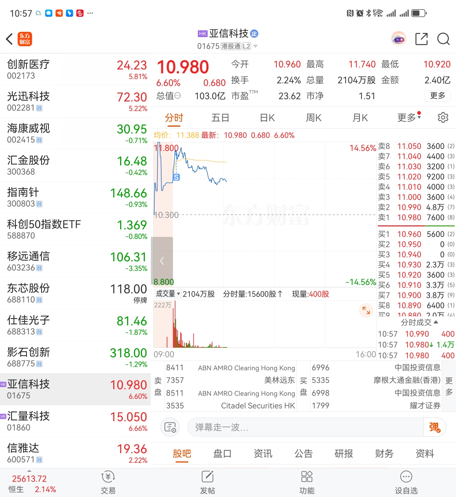456x497 pixels.
Task: Tap 港股通 badge under title
Action: coord(231,46)
